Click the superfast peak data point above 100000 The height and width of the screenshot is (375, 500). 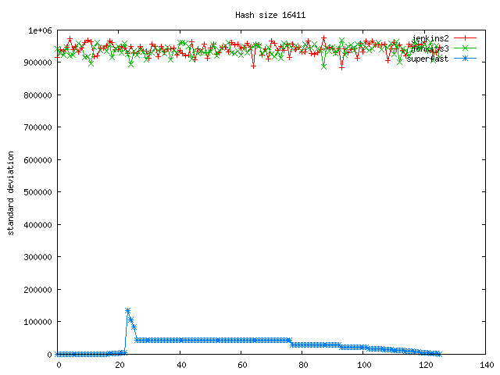(128, 311)
